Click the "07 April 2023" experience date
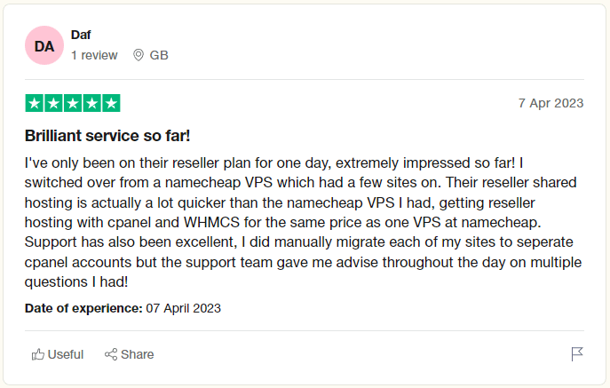This screenshot has width=610, height=388. (183, 308)
